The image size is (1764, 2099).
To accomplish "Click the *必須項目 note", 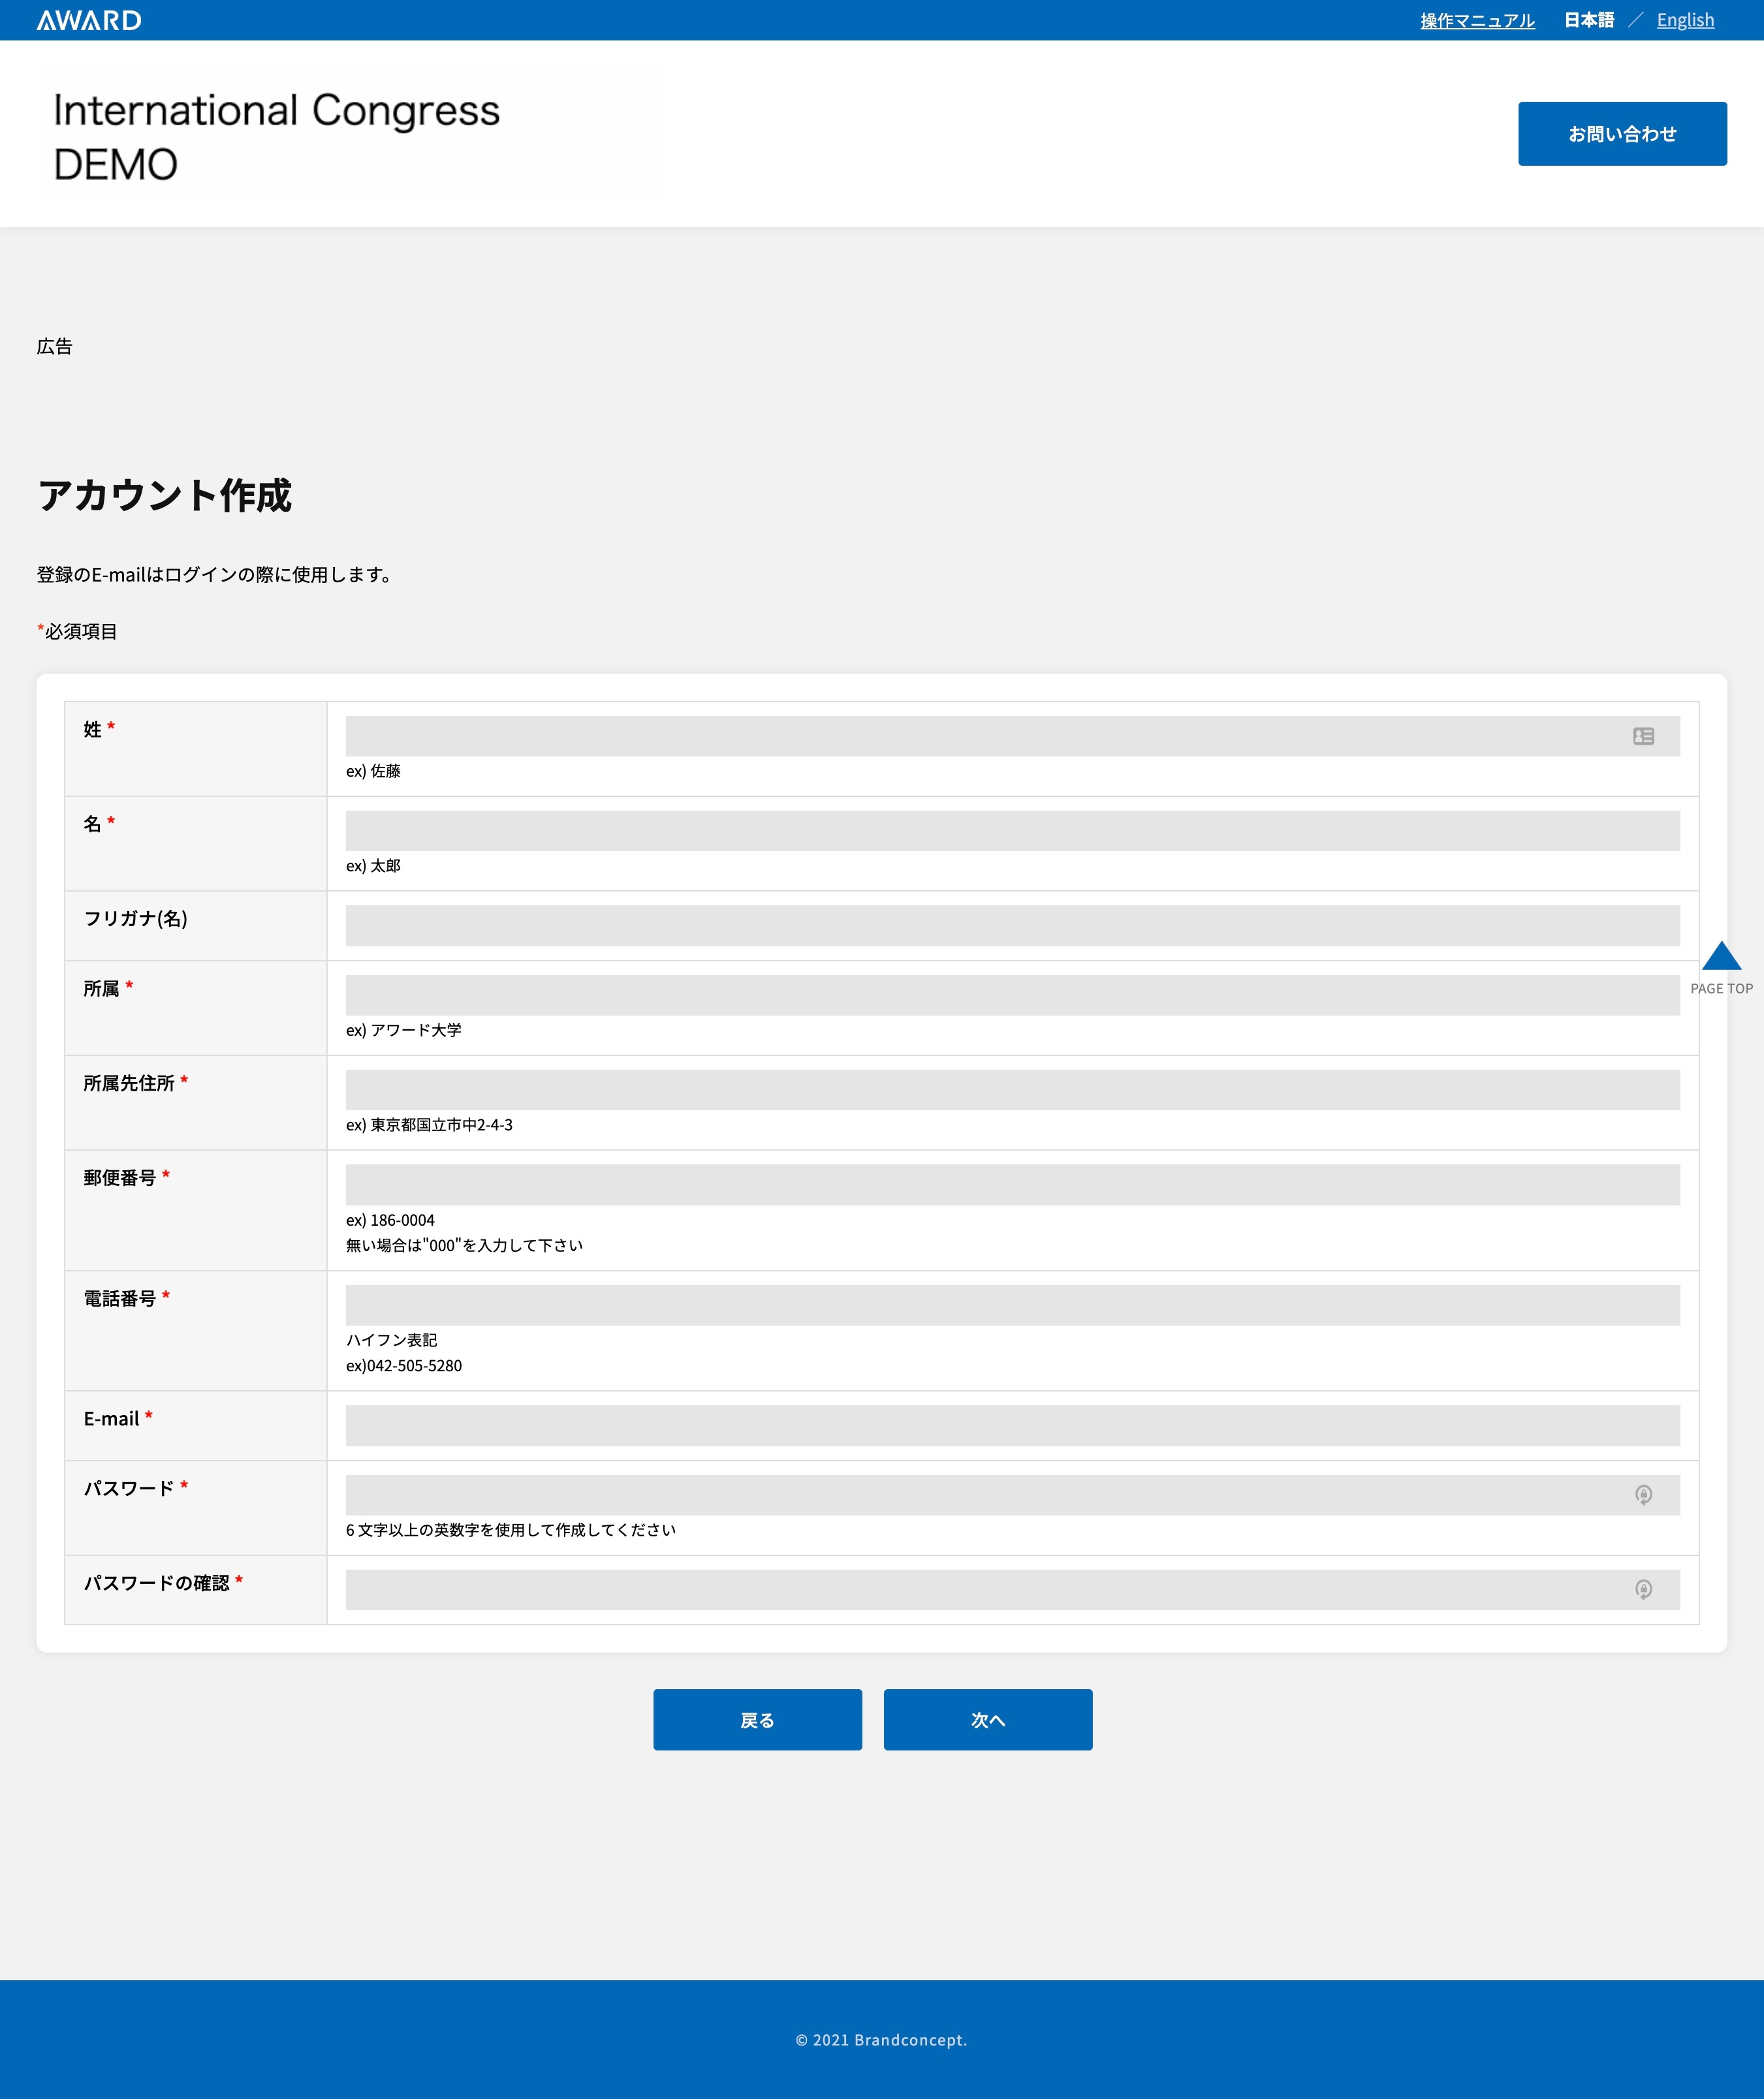I will (77, 630).
